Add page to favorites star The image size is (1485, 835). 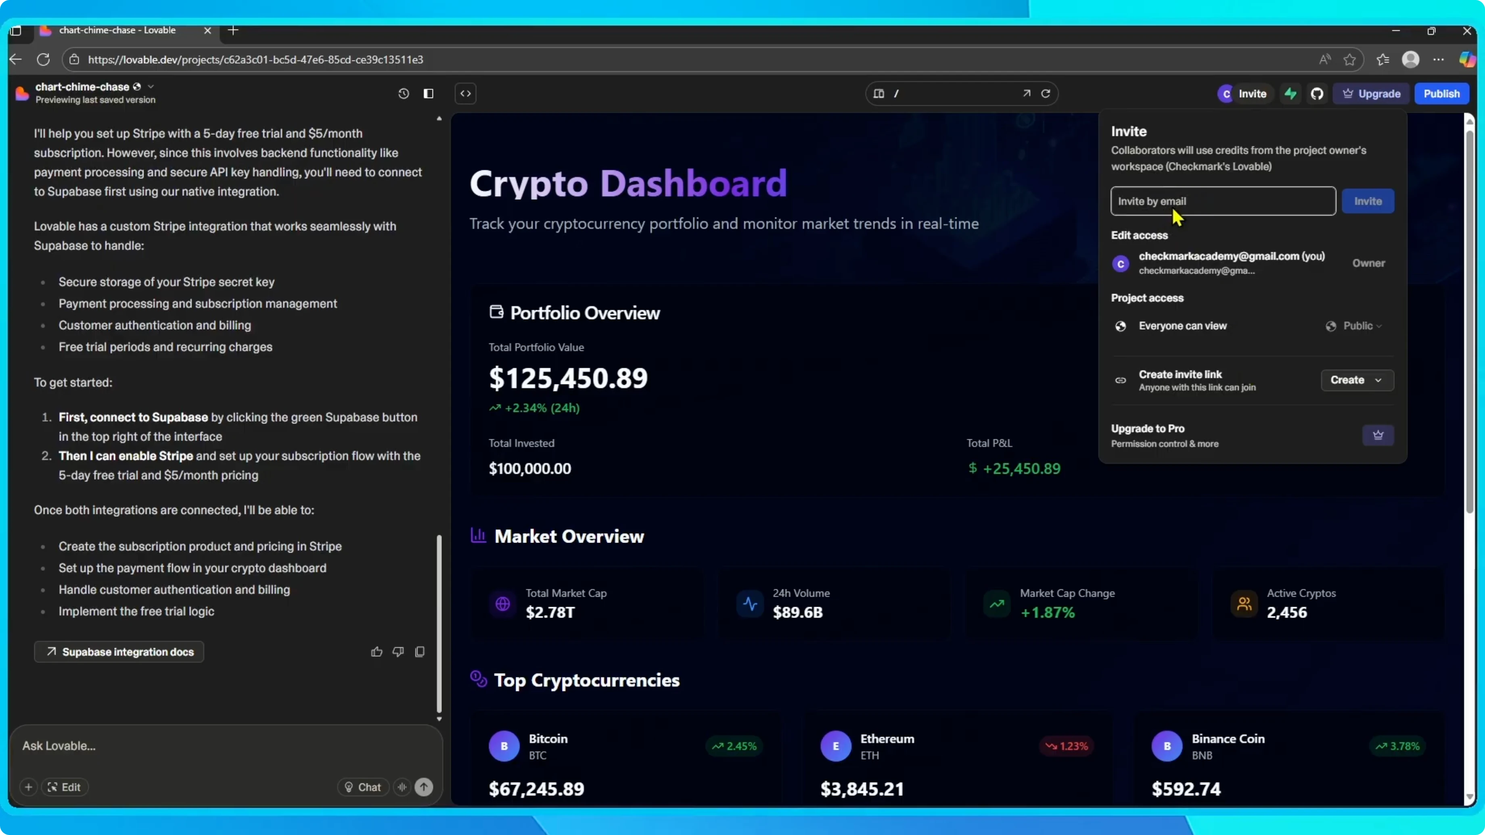(x=1349, y=59)
